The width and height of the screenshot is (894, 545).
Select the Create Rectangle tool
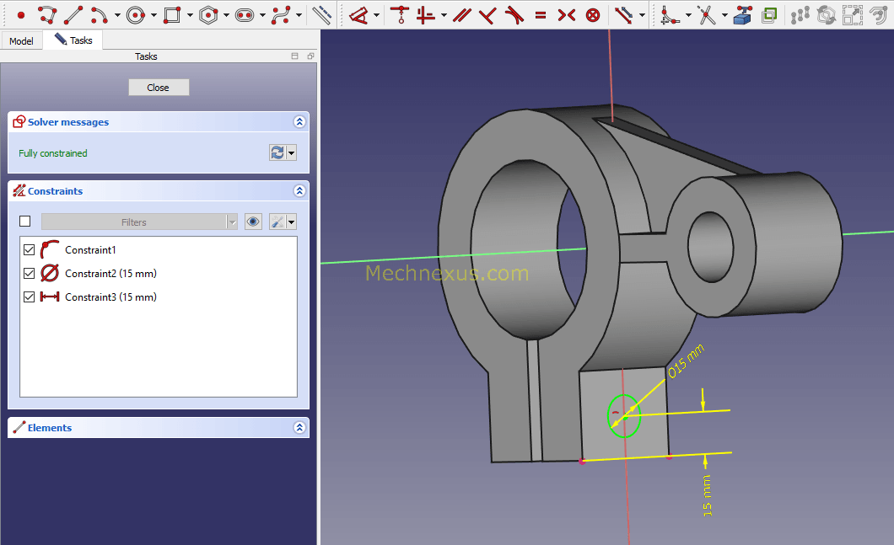point(171,14)
